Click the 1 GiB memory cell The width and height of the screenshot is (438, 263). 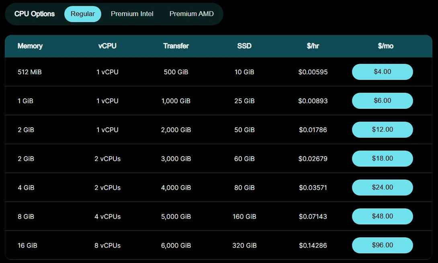(x=25, y=101)
